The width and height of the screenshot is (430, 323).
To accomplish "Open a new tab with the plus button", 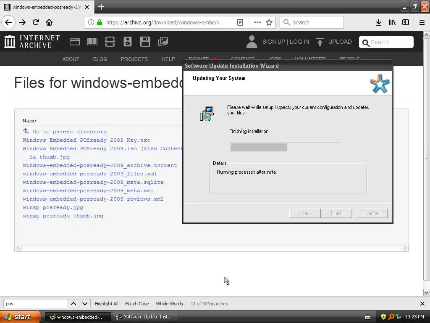I will (x=101, y=7).
